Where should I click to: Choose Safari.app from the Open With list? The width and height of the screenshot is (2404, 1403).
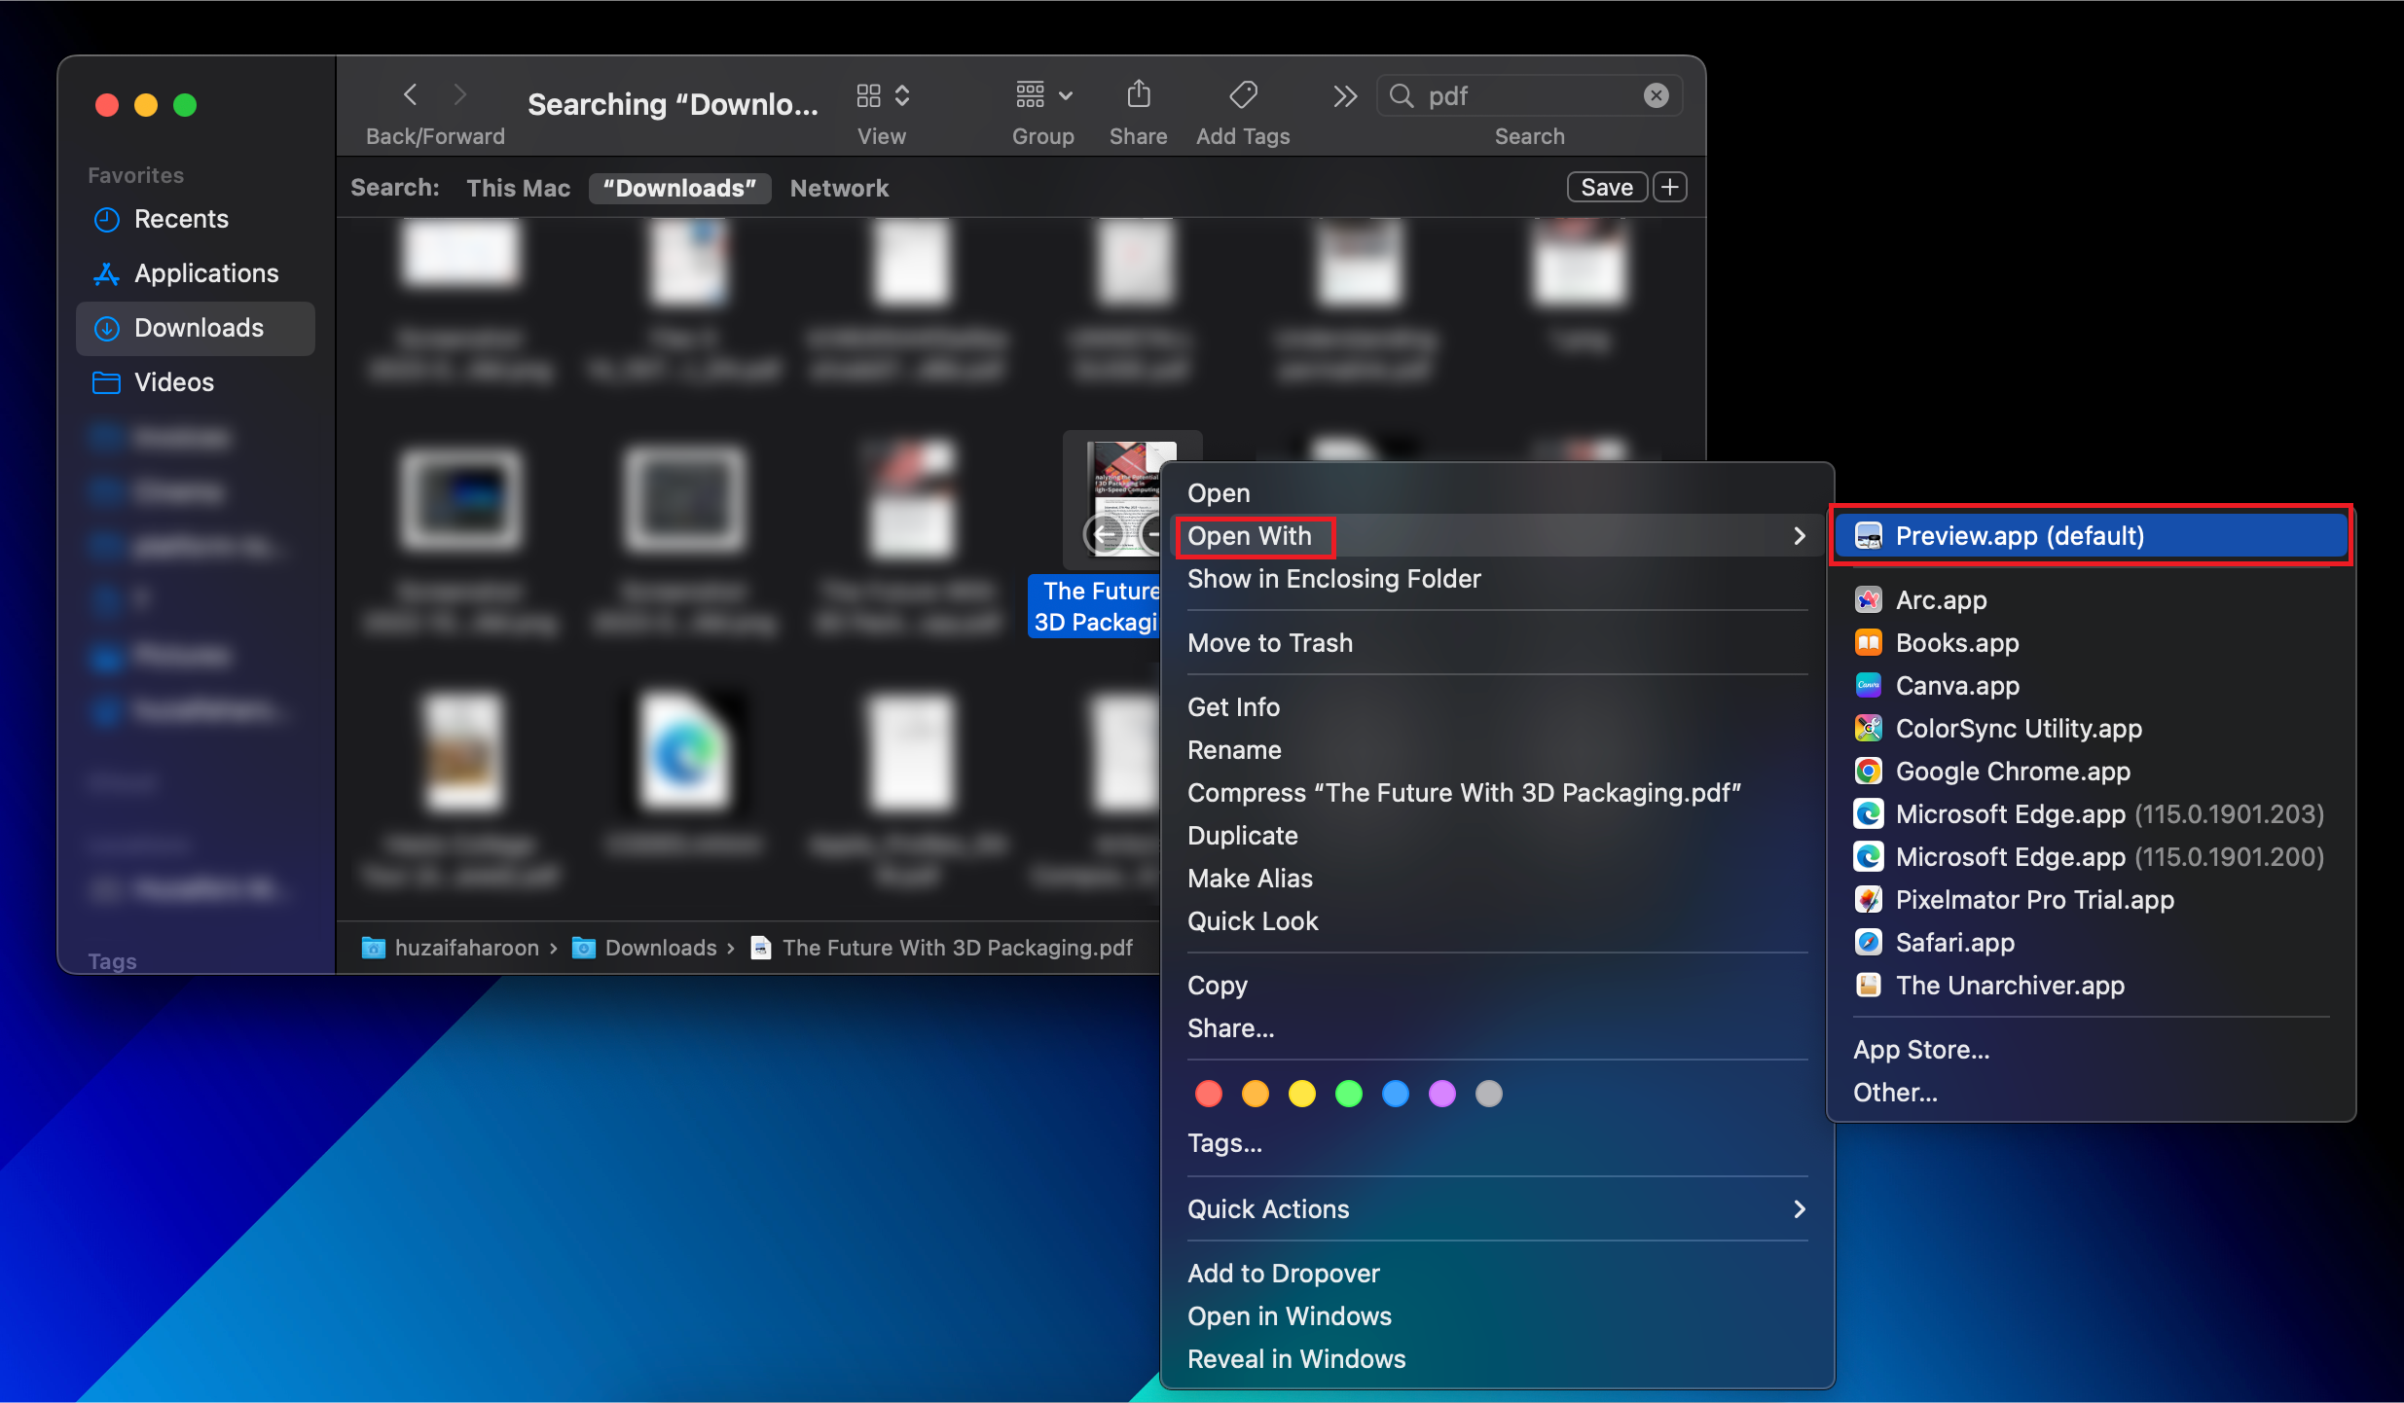tap(1955, 942)
